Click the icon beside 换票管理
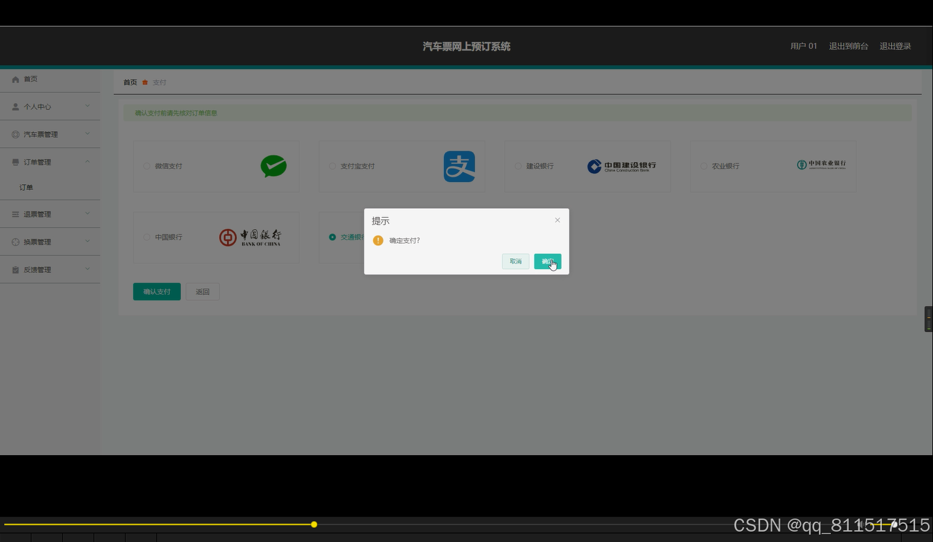The image size is (933, 542). pos(15,242)
